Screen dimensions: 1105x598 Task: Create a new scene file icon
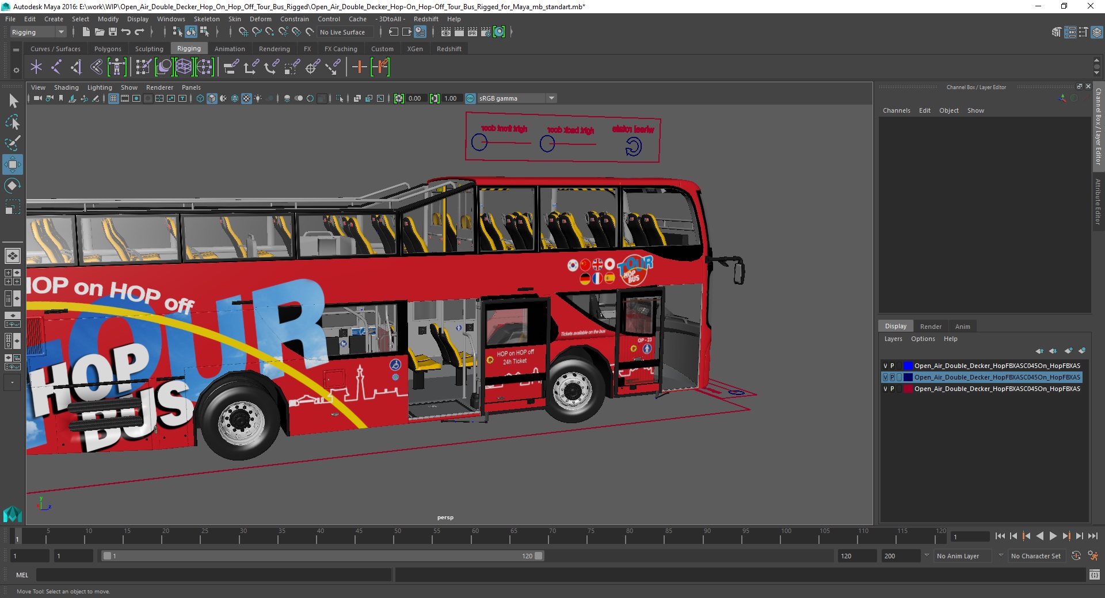pyautogui.click(x=86, y=32)
